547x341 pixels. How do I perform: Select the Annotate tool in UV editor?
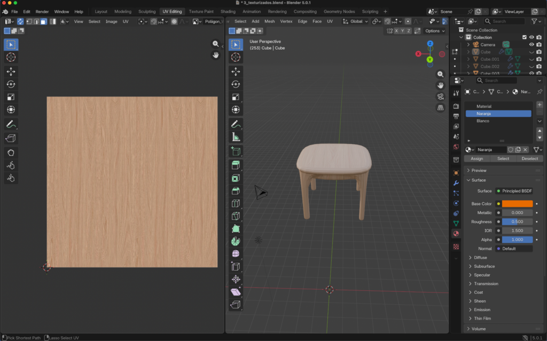[x=11, y=124]
